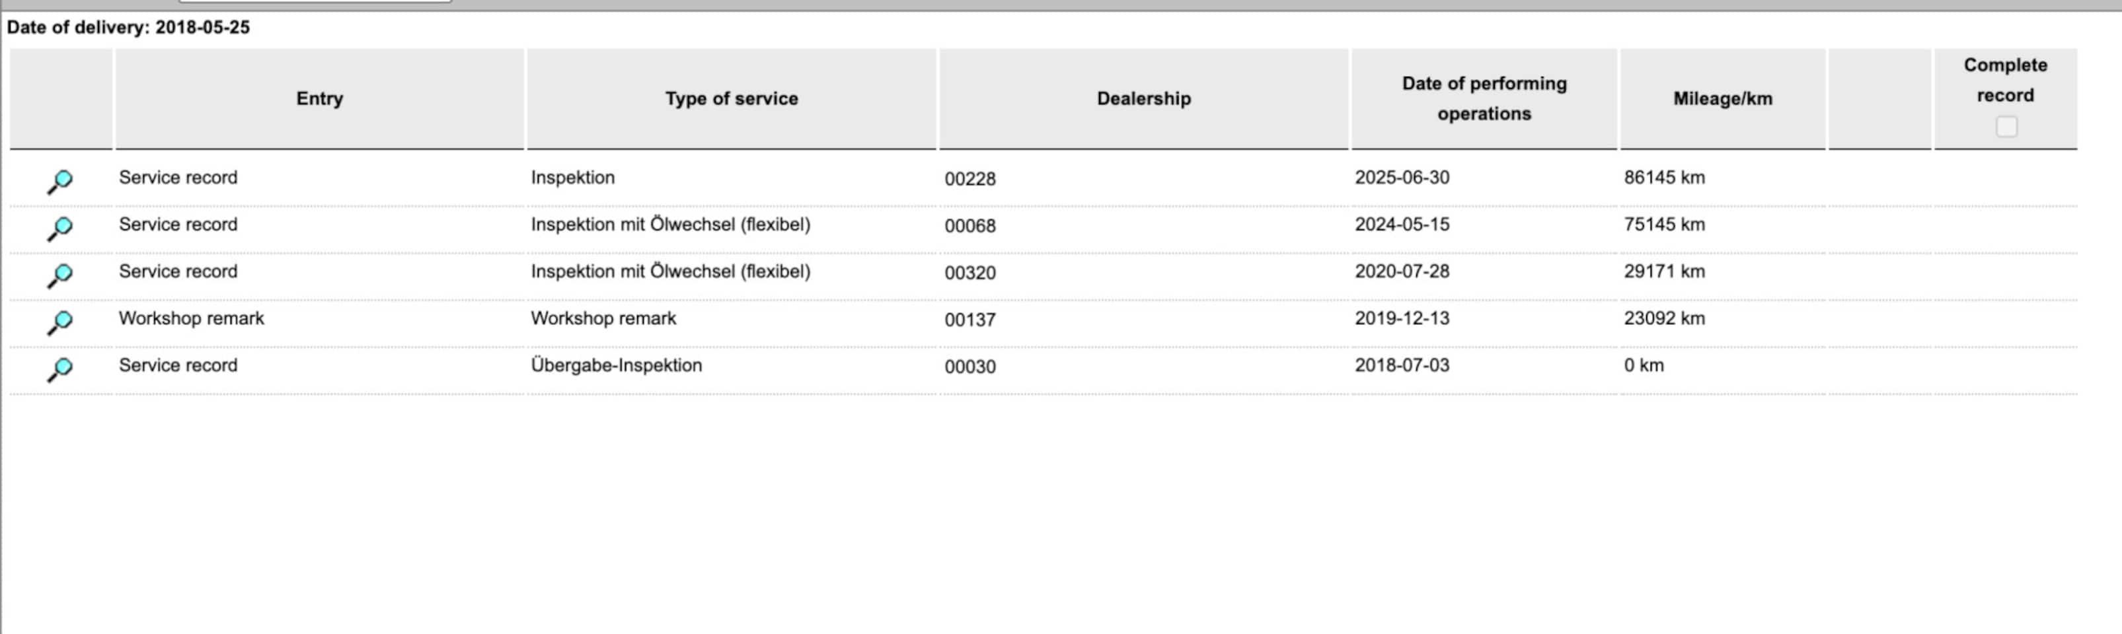Click the Entry column header

click(x=320, y=99)
